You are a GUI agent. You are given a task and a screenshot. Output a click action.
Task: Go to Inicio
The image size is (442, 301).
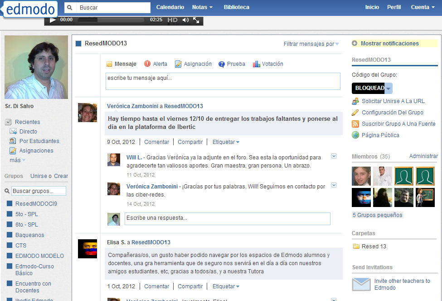tap(372, 7)
